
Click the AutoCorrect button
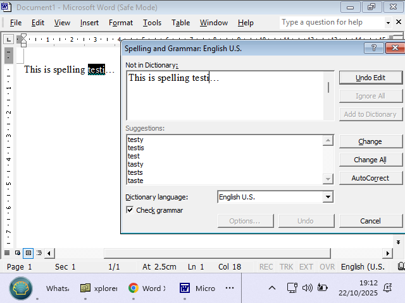(370, 178)
